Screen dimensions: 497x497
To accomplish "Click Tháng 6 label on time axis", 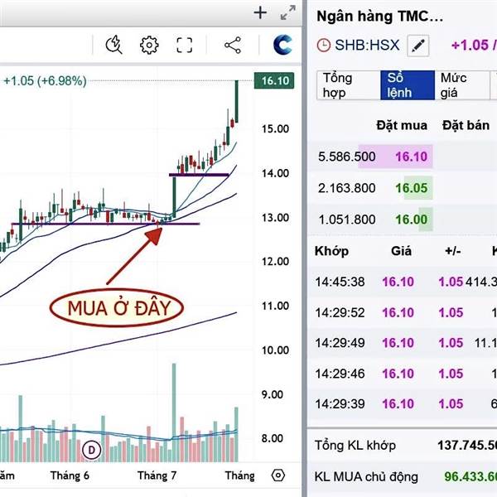I will (x=70, y=475).
